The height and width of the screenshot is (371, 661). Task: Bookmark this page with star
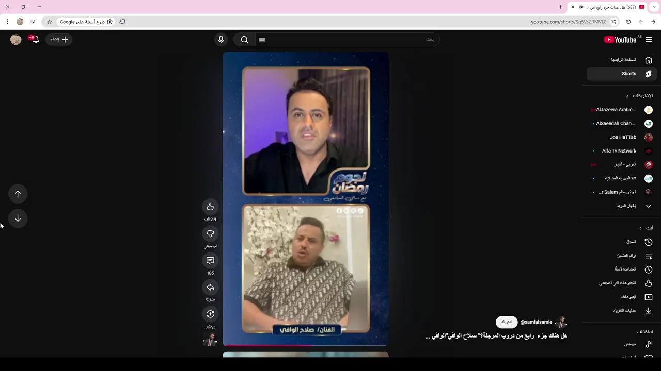tap(50, 22)
